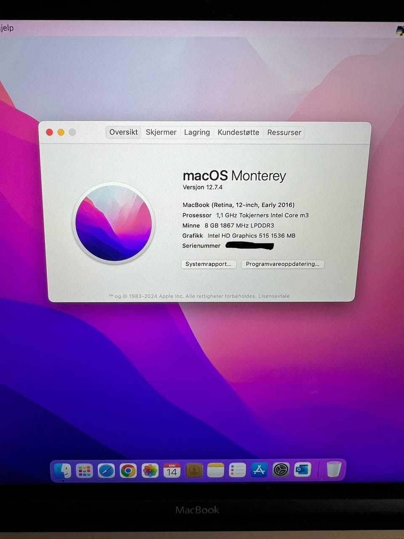
Task: Open System Preferences from the Dock
Action: point(281,470)
